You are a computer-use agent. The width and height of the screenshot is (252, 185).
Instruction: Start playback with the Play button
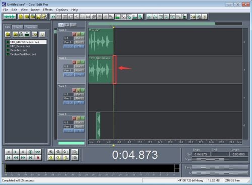[x=16, y=152]
